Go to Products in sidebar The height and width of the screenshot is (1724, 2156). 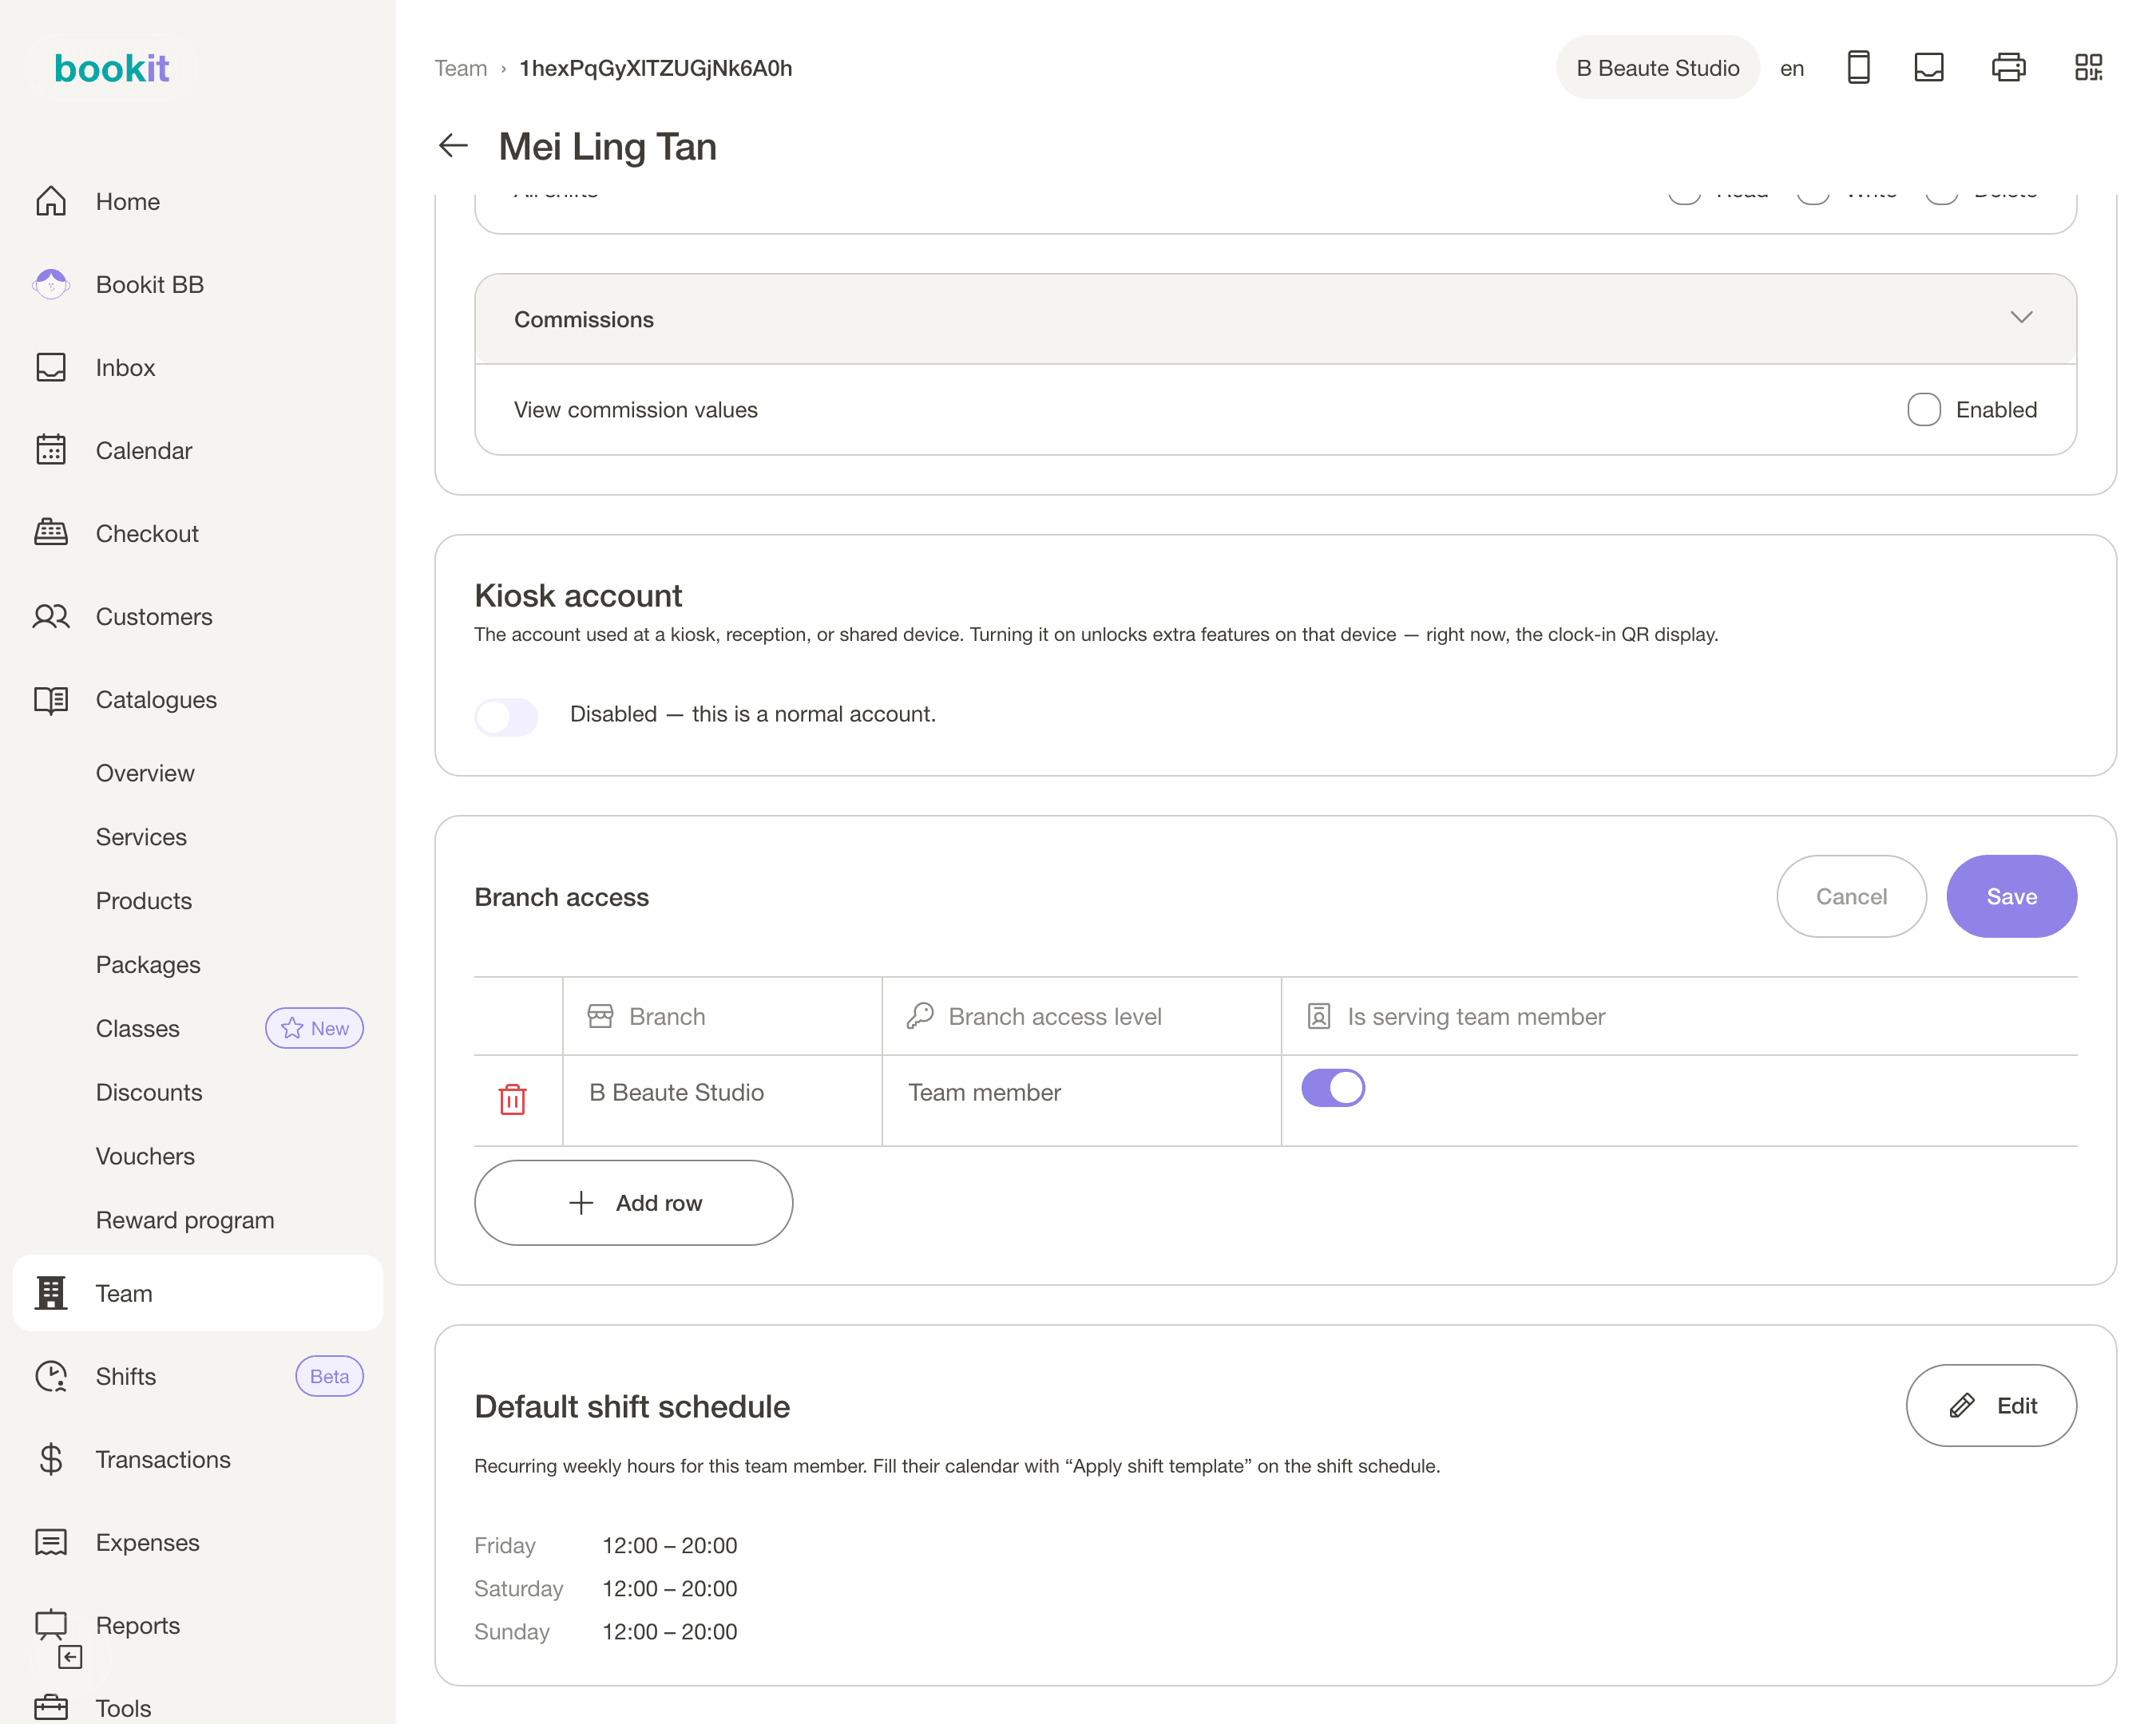(144, 900)
